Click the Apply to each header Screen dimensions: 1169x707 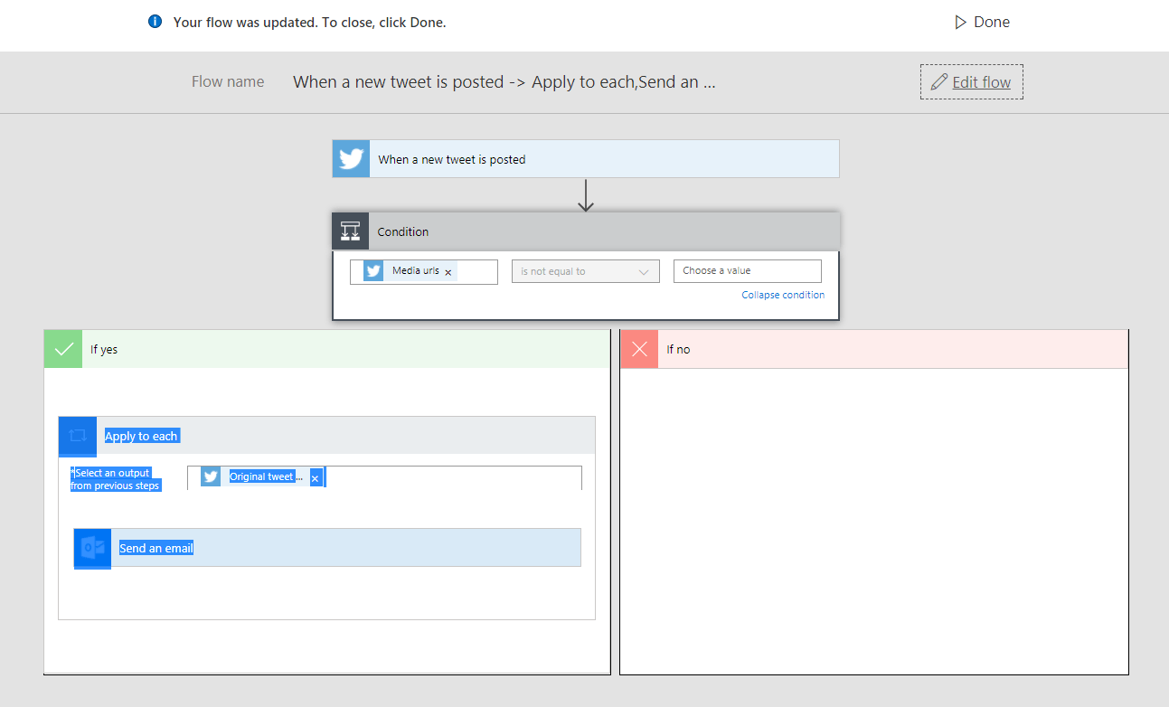[x=327, y=436]
